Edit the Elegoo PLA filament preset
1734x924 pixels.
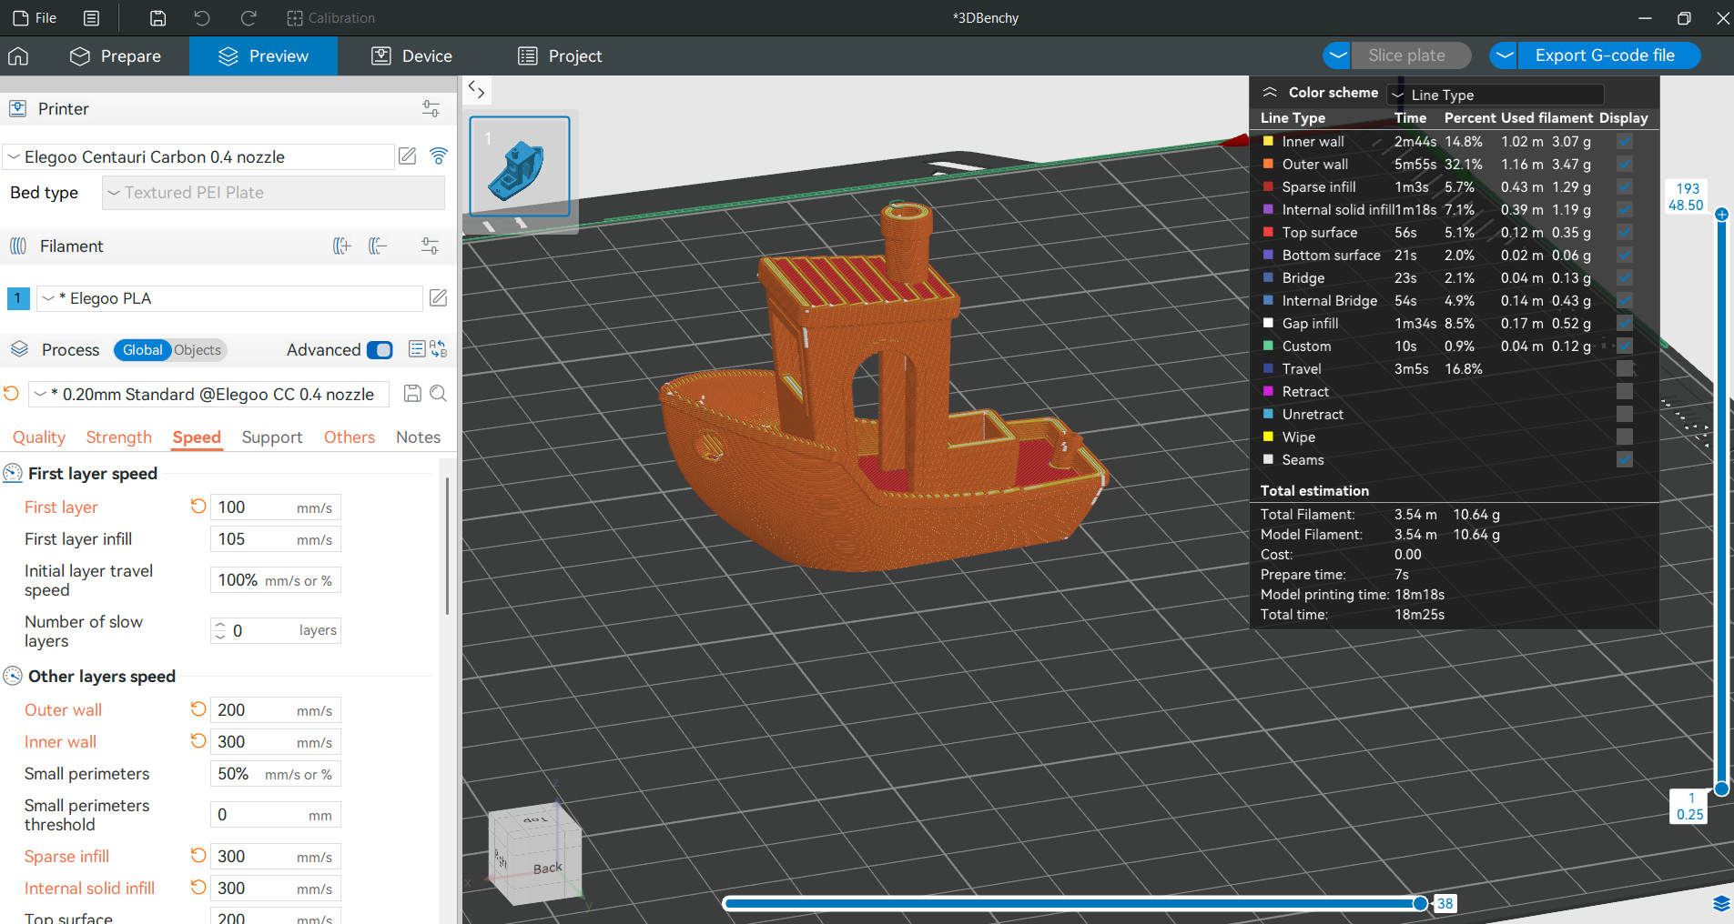(438, 298)
